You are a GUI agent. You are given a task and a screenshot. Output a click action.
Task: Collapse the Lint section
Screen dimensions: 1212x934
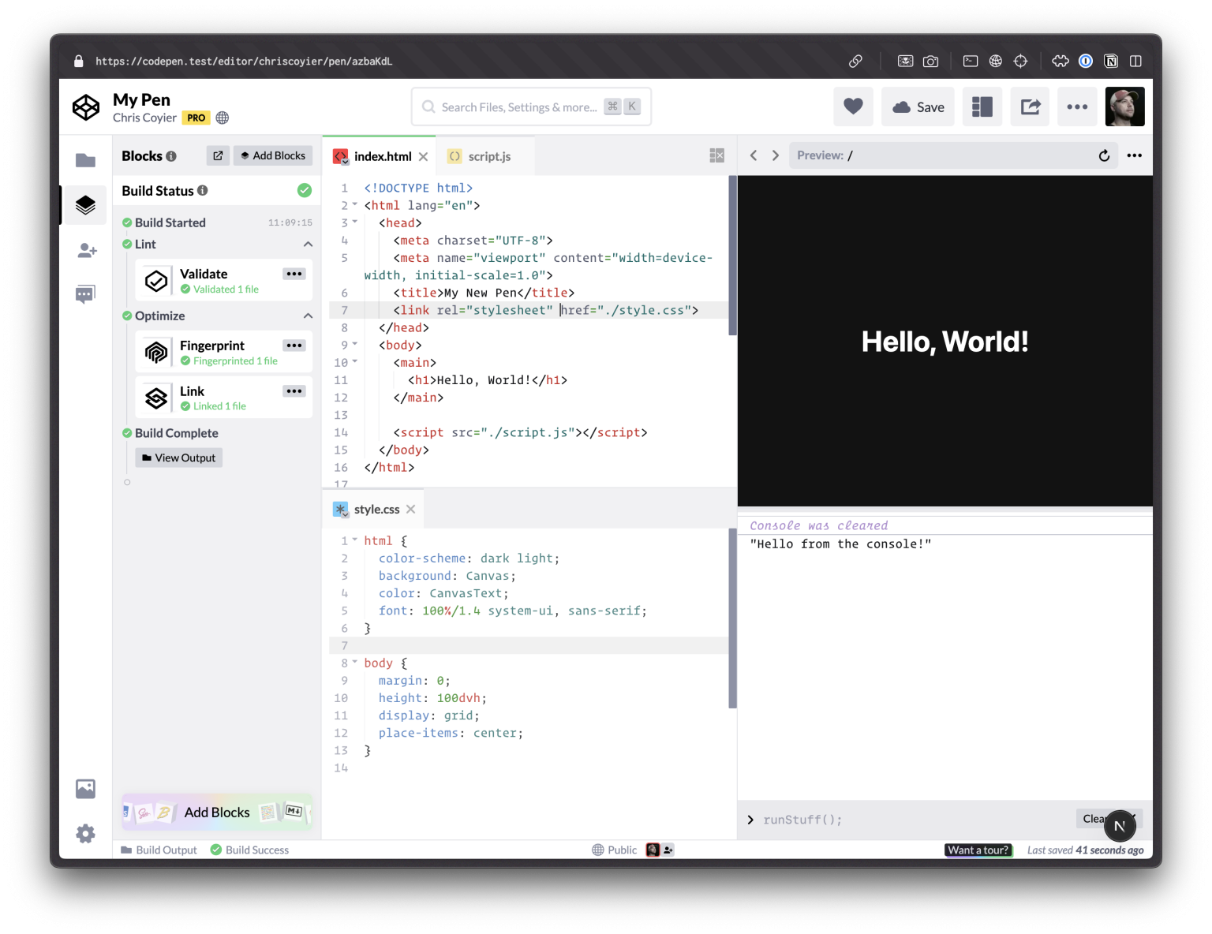308,245
